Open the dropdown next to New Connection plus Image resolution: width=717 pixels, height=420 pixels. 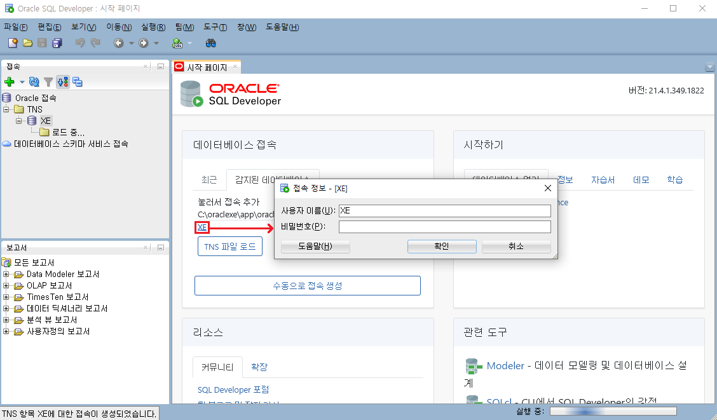coord(22,82)
